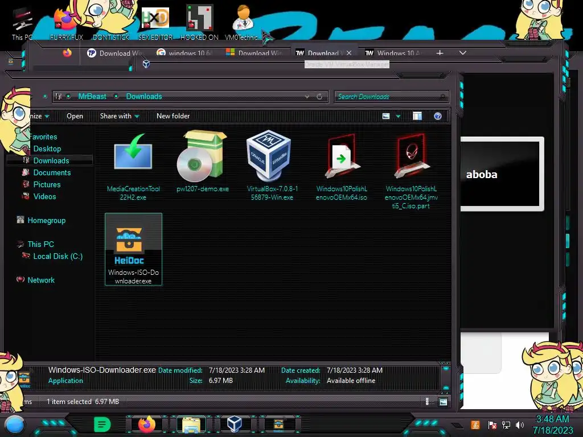This screenshot has height=437, width=583.
Task: Select Documents in navigation pane
Action: click(52, 173)
